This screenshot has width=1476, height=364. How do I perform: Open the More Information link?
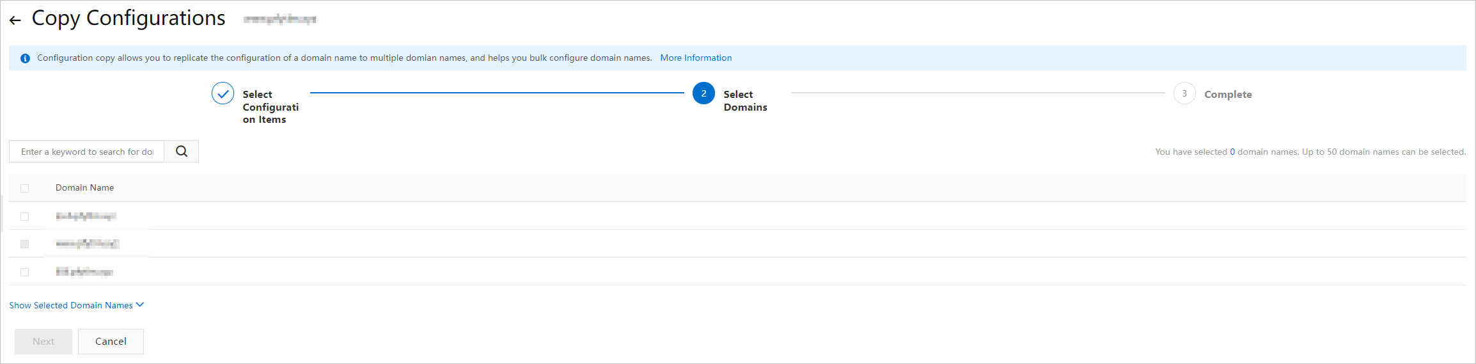tap(696, 58)
